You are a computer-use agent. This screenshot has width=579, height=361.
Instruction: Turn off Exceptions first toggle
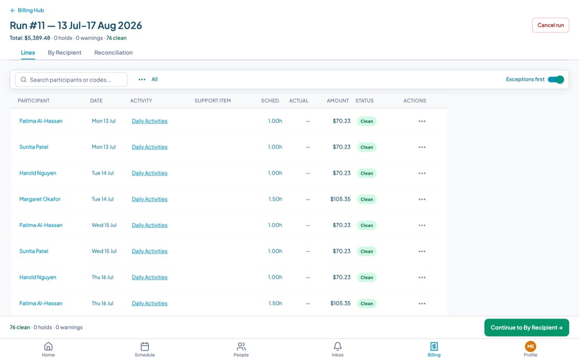coord(556,79)
